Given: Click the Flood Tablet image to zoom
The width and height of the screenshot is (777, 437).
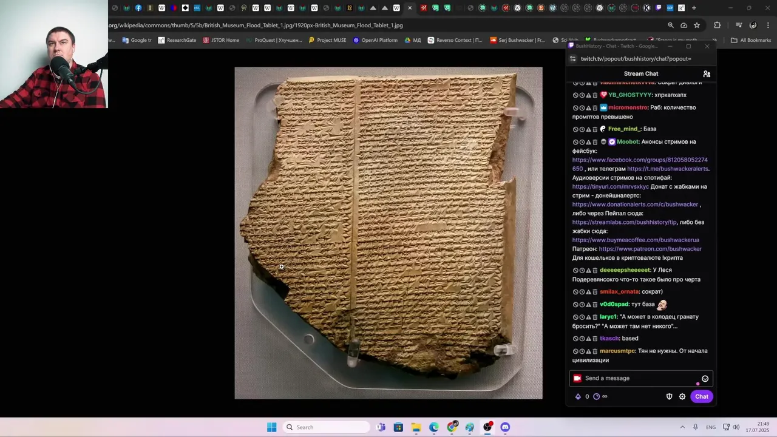Looking at the screenshot, I should tap(388, 233).
